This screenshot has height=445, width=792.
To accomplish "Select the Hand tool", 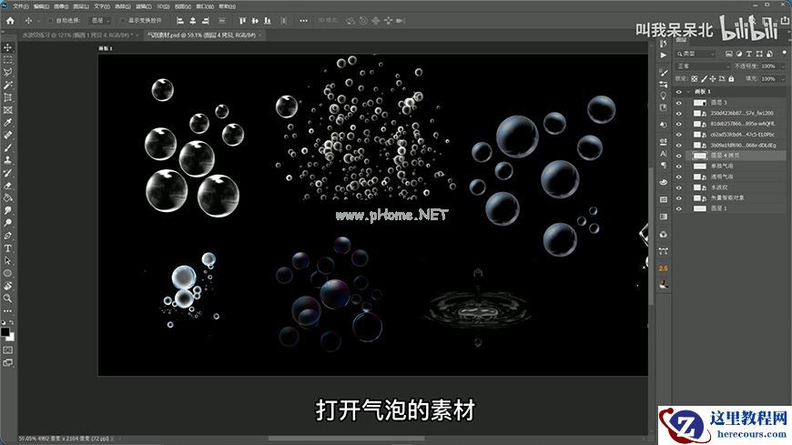I will click(8, 286).
